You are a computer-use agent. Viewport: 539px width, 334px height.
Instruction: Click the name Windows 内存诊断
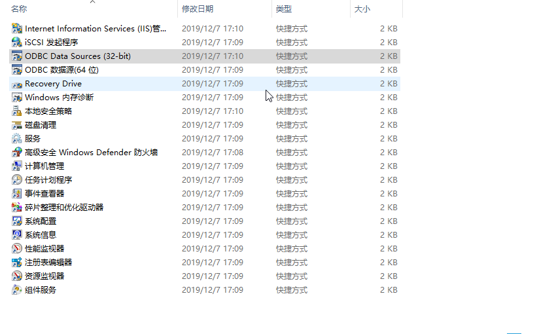pyautogui.click(x=59, y=98)
